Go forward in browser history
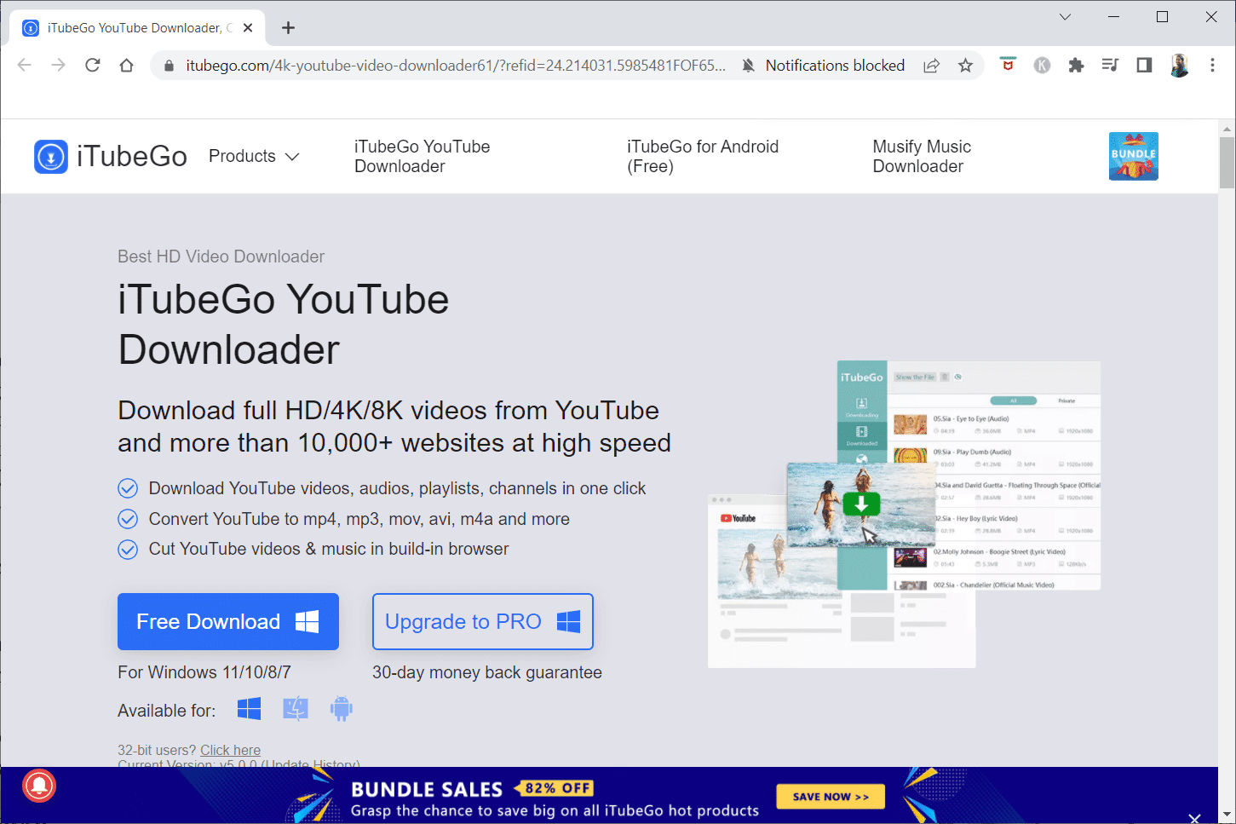Viewport: 1236px width, 824px height. tap(58, 66)
